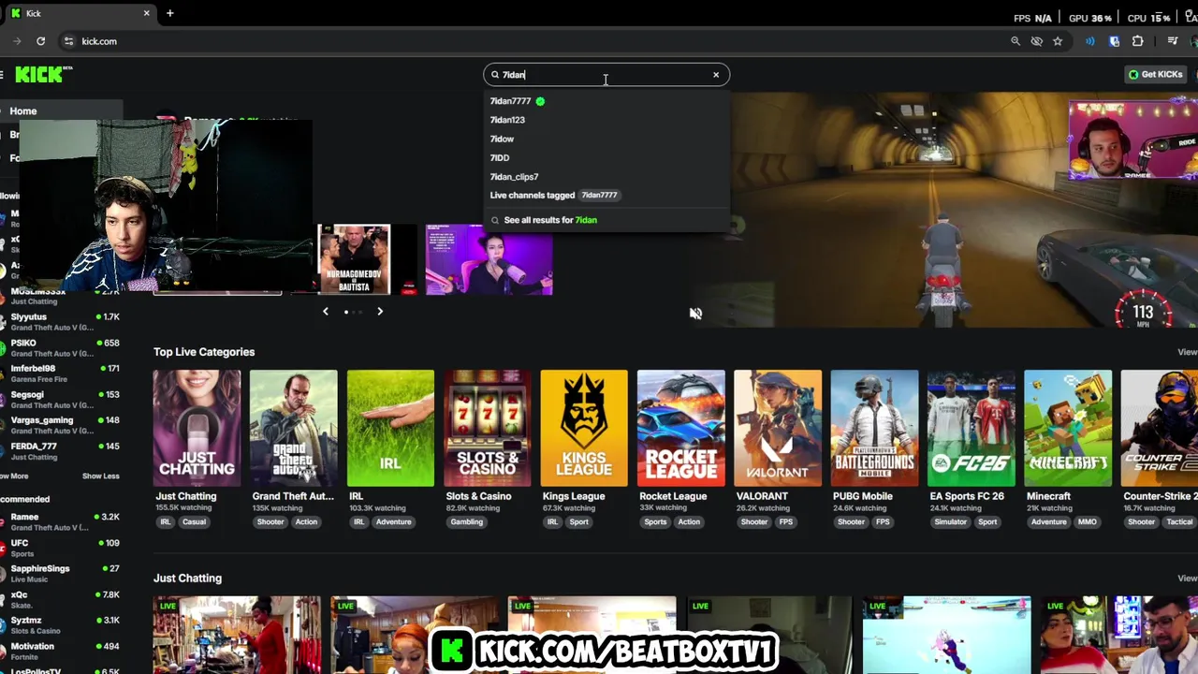Close the Kick browser tab
This screenshot has width=1198, height=674.
point(146,13)
